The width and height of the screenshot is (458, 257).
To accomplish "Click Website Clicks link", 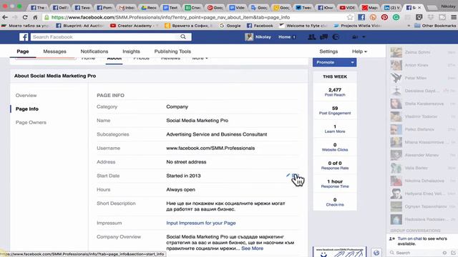I will (x=335, y=150).
